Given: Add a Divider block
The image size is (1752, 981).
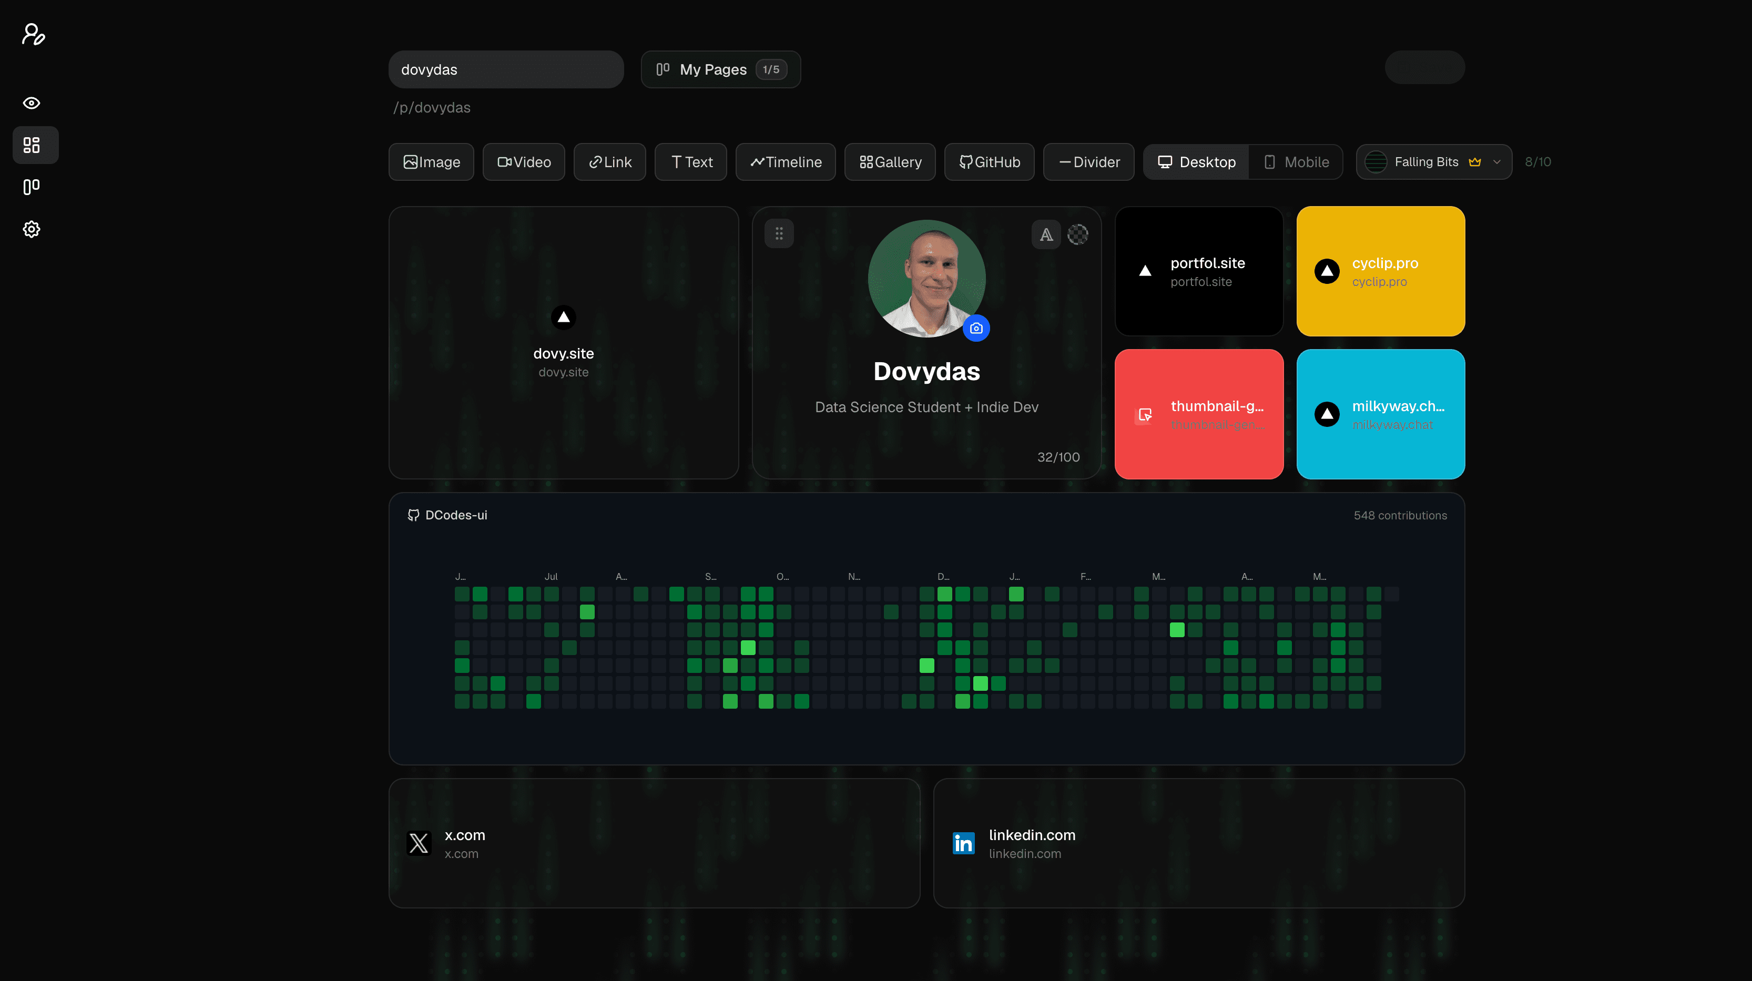Looking at the screenshot, I should (x=1089, y=162).
